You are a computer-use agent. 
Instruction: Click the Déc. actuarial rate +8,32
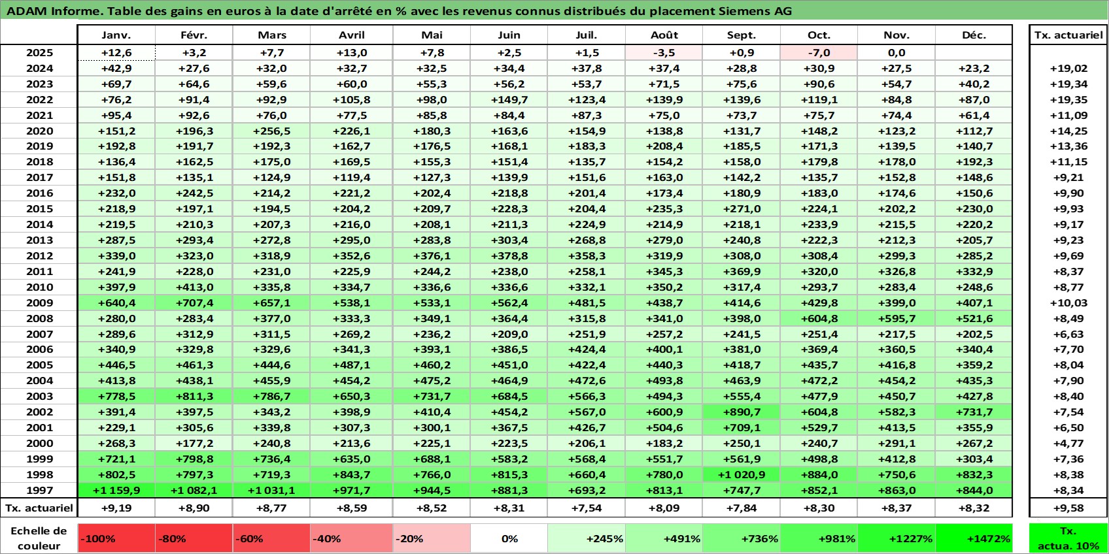click(974, 508)
